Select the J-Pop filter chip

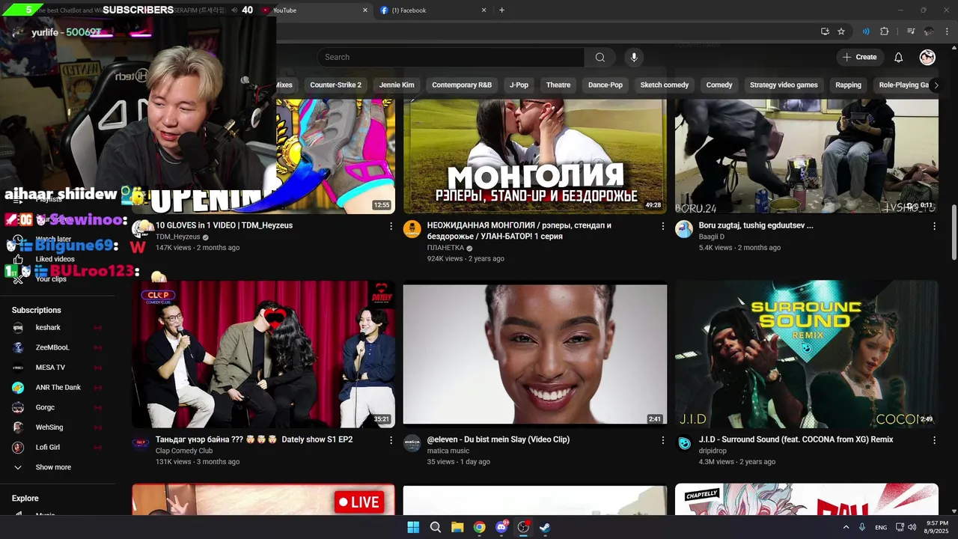519,85
